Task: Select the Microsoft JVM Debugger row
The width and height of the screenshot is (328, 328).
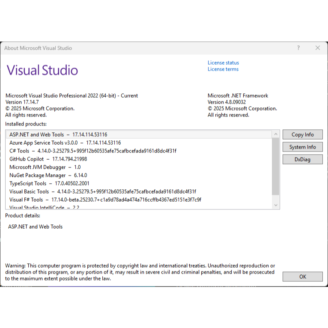Action: (139, 167)
